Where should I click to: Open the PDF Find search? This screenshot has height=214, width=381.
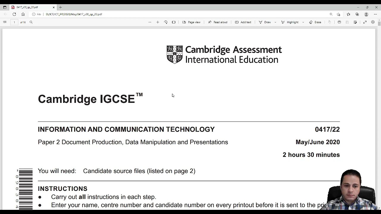point(31,22)
